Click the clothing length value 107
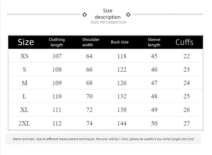 click(x=57, y=56)
